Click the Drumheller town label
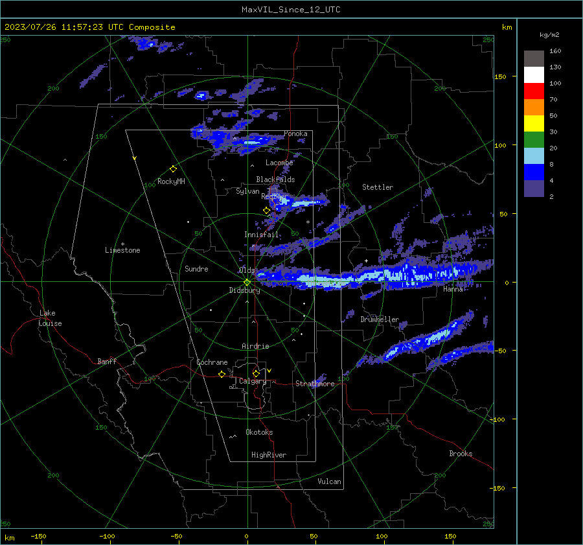 pyautogui.click(x=380, y=319)
